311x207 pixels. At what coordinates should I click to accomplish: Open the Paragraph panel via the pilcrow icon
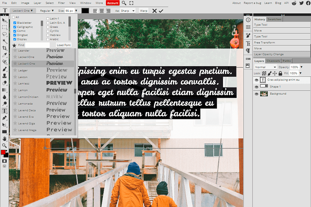pos(248,51)
